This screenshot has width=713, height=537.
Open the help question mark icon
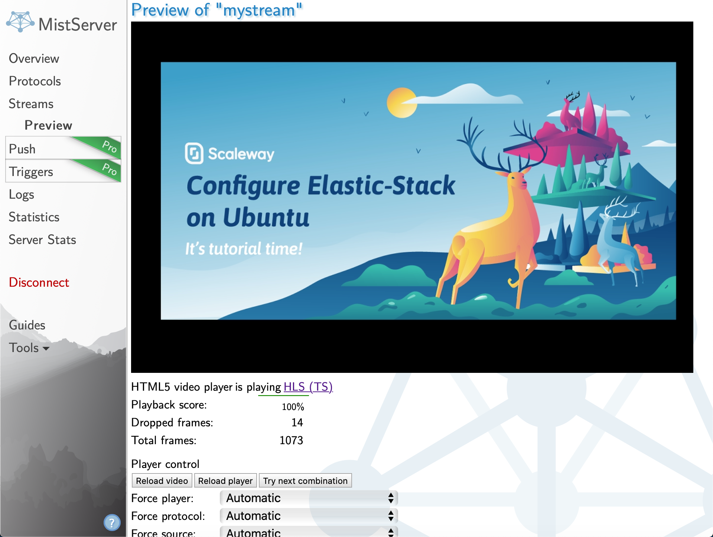pyautogui.click(x=112, y=523)
